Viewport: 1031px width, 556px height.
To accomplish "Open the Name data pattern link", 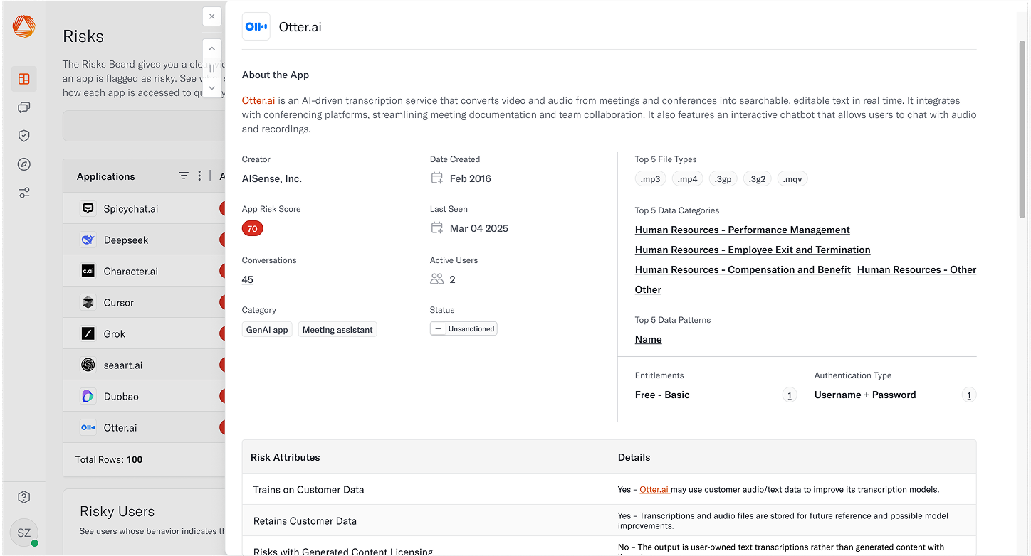I will (x=649, y=339).
